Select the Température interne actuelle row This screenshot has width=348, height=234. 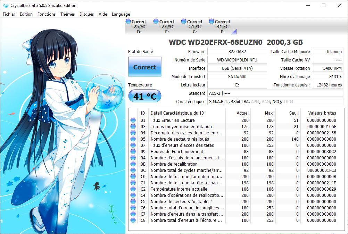click(x=233, y=189)
